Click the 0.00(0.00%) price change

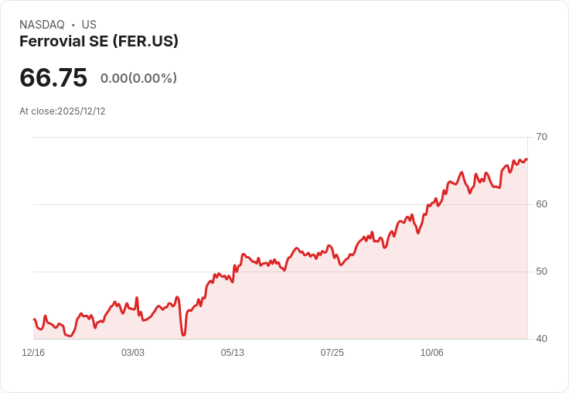pyautogui.click(x=138, y=78)
